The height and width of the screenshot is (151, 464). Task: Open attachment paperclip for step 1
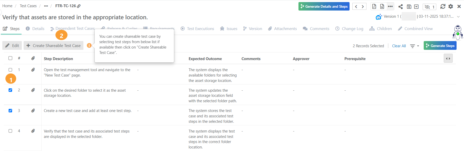tap(33, 70)
